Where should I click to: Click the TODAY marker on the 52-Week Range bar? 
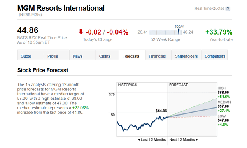[x=179, y=32]
